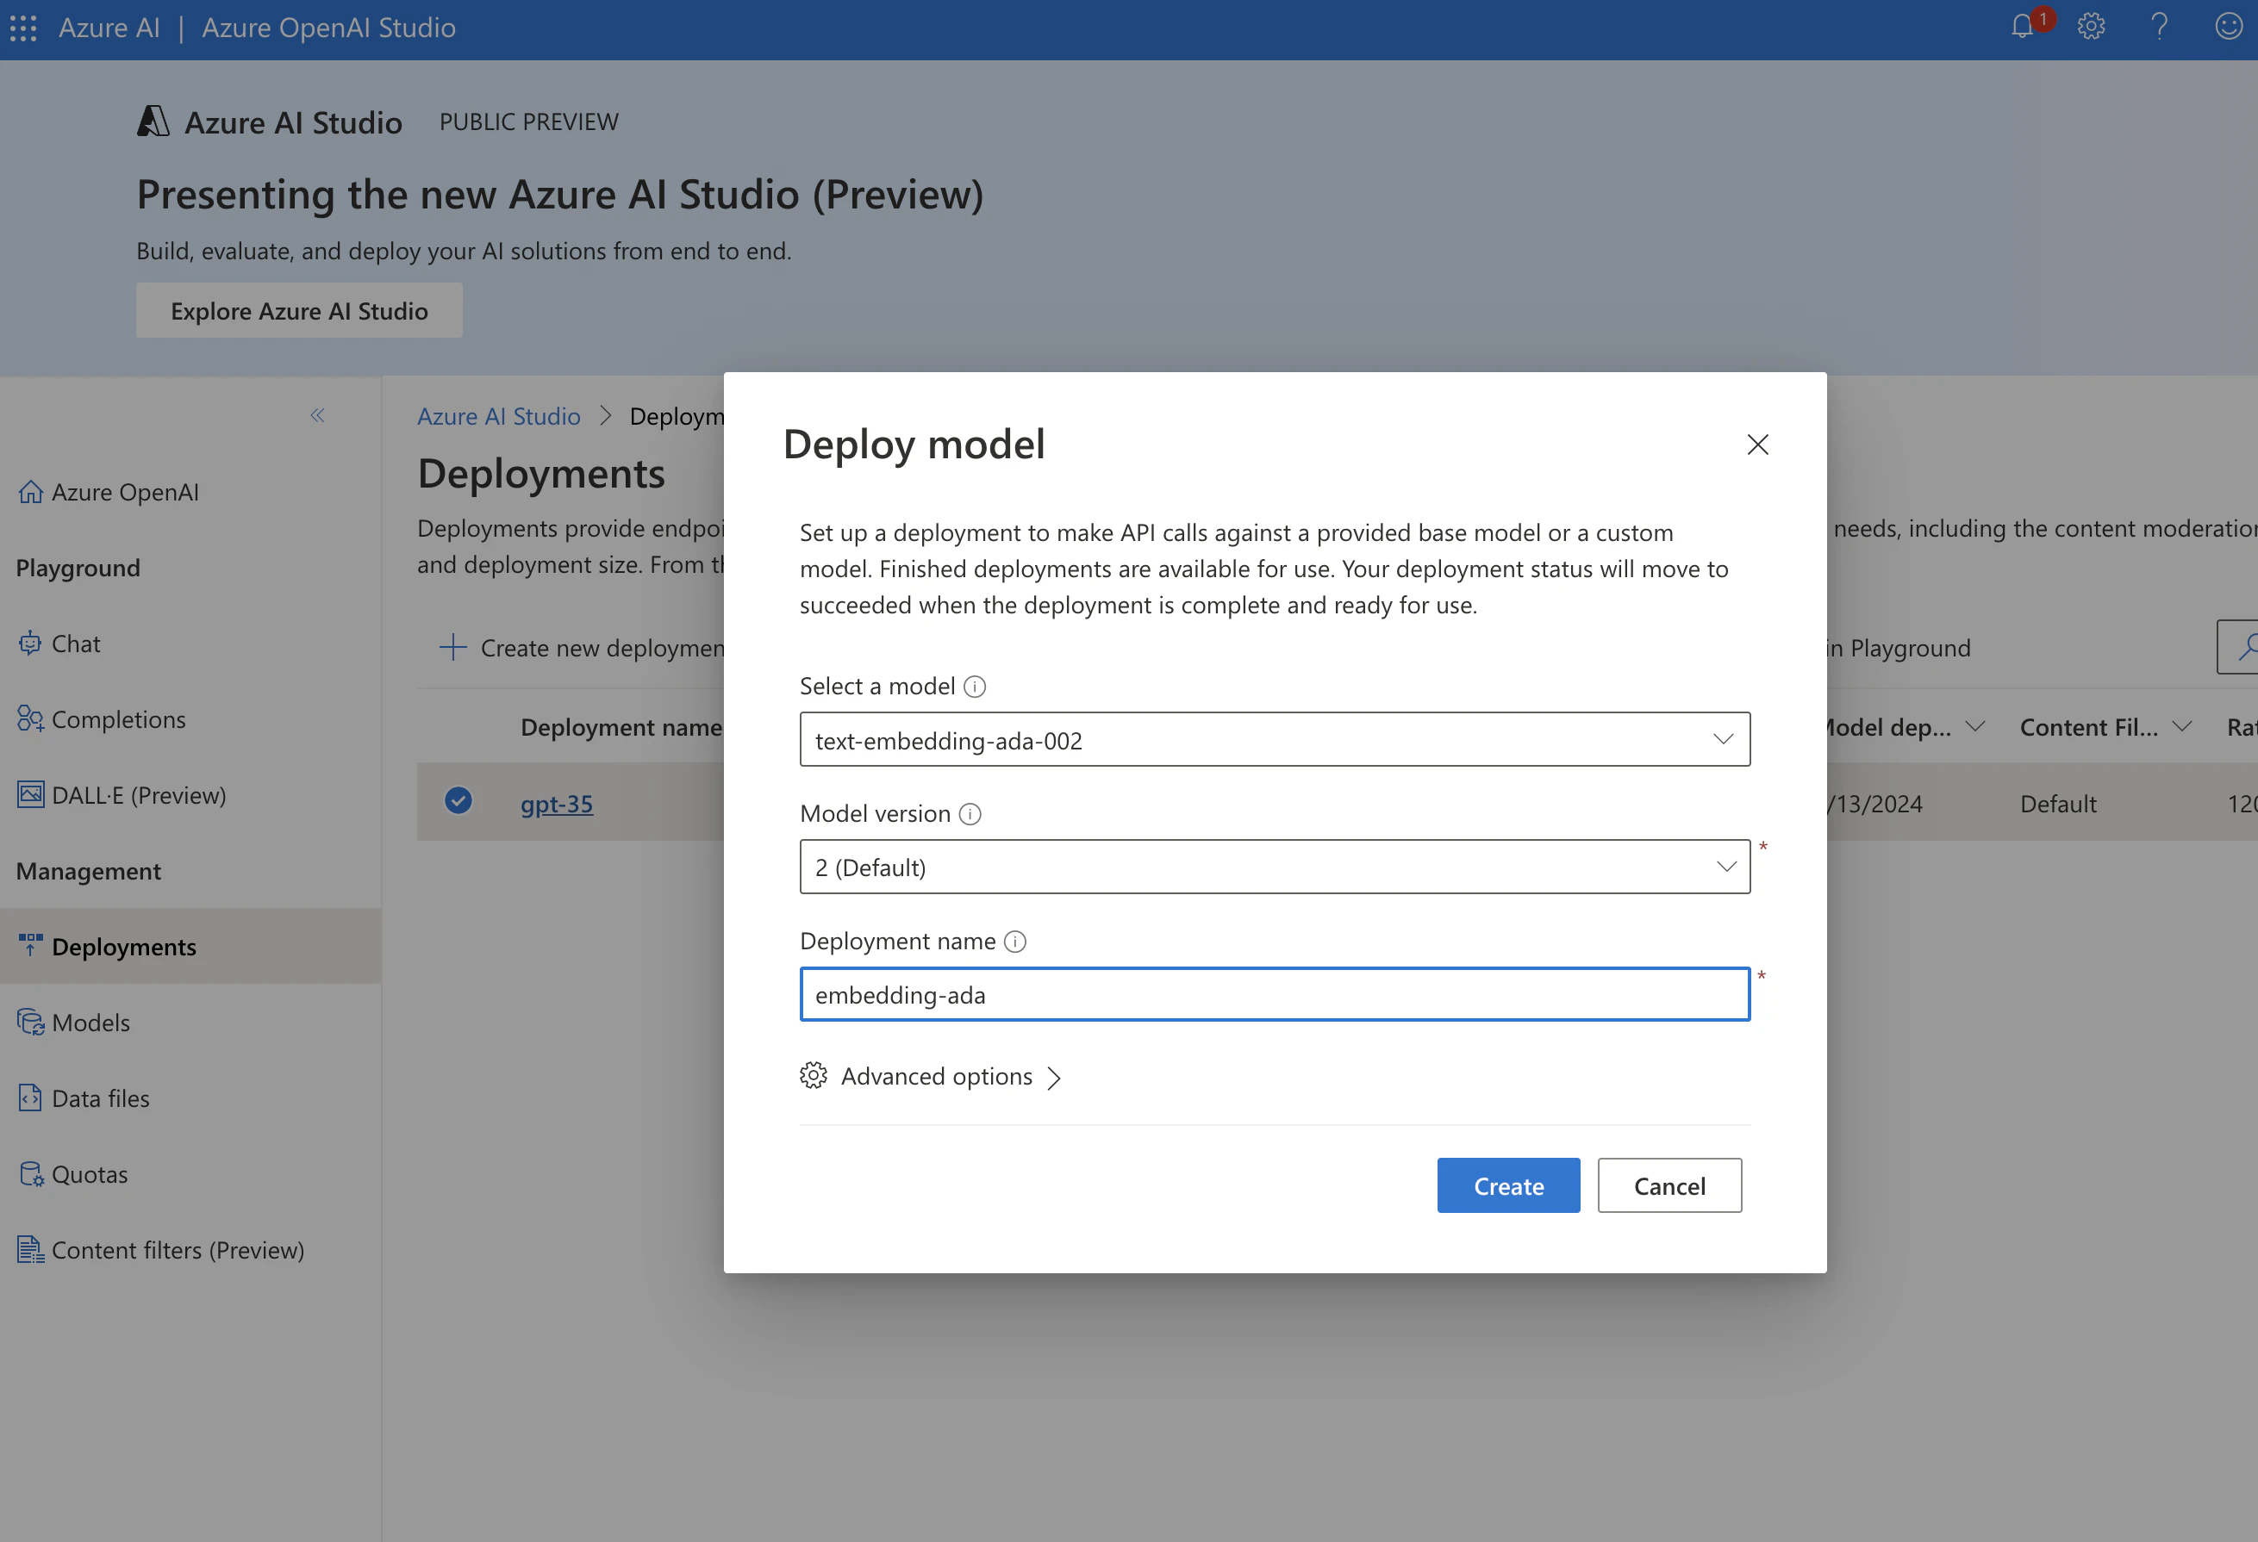The height and width of the screenshot is (1542, 2258).
Task: Click the PUBLIC PREVIEW label
Action: coord(528,122)
